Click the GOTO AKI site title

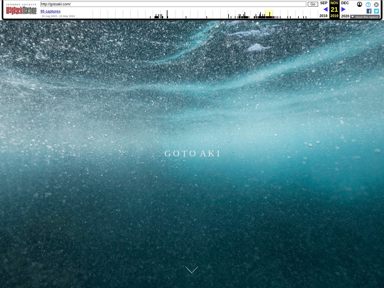point(192,154)
